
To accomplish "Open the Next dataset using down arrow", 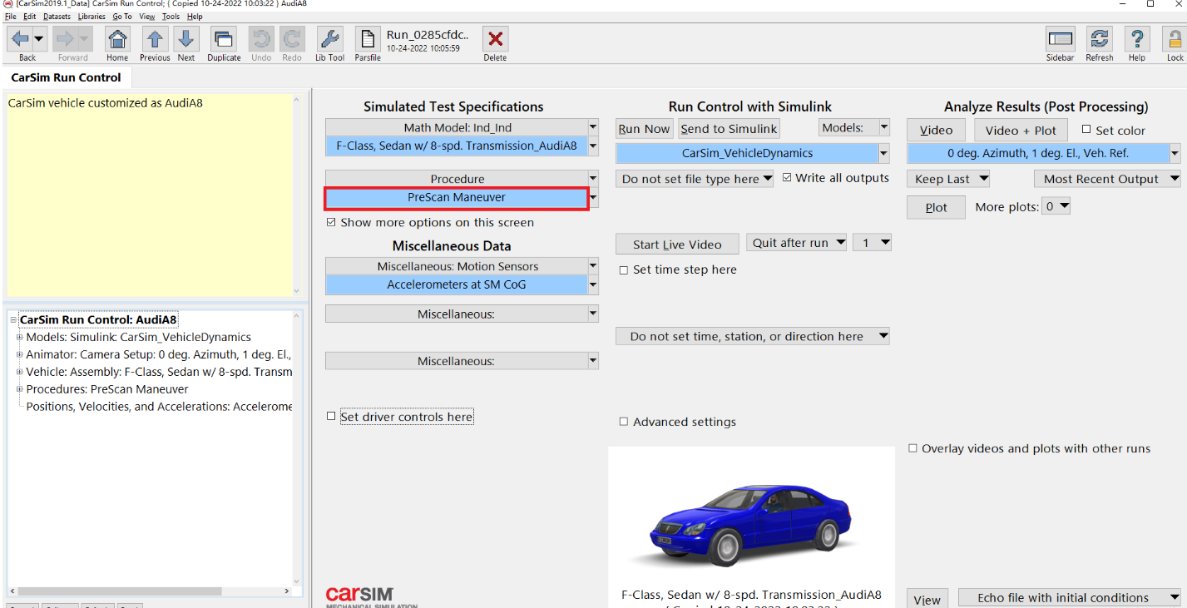I will coord(186,39).
